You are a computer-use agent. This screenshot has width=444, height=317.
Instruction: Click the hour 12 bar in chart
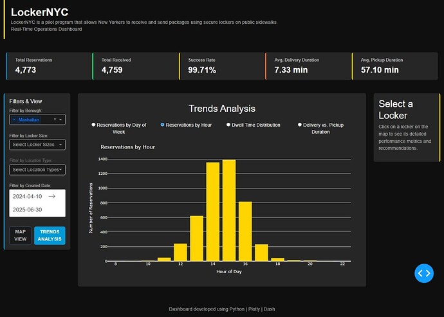(x=180, y=252)
